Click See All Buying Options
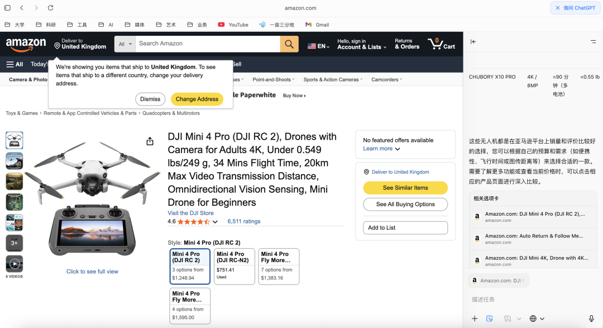 (405, 205)
